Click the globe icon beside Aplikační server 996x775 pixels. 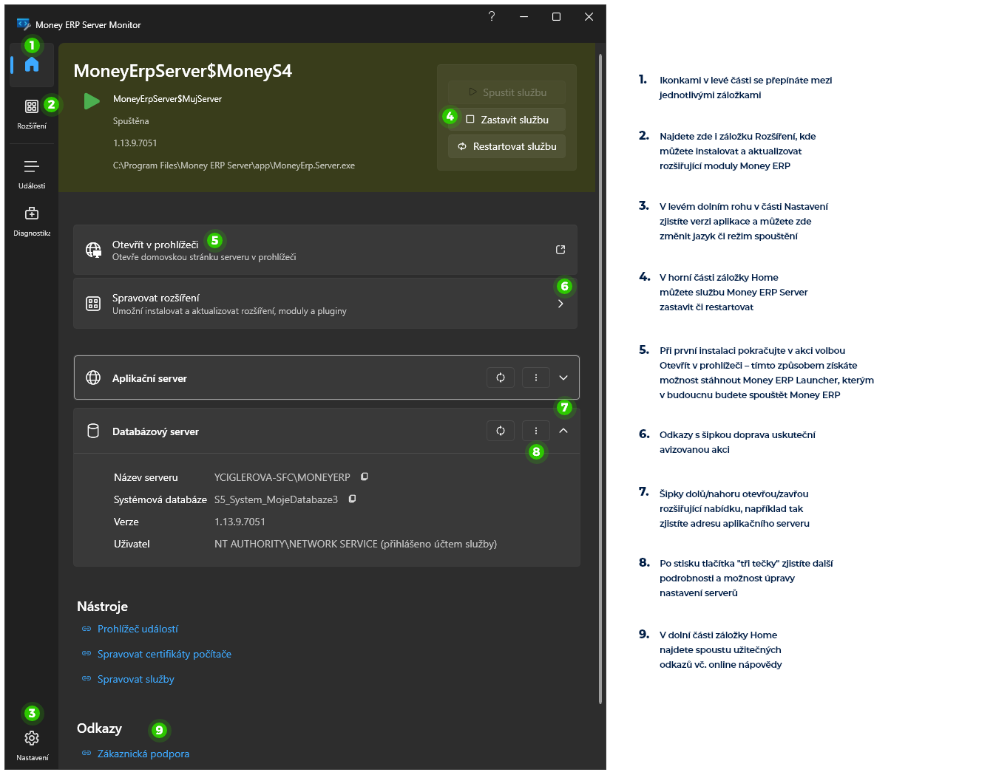93,378
